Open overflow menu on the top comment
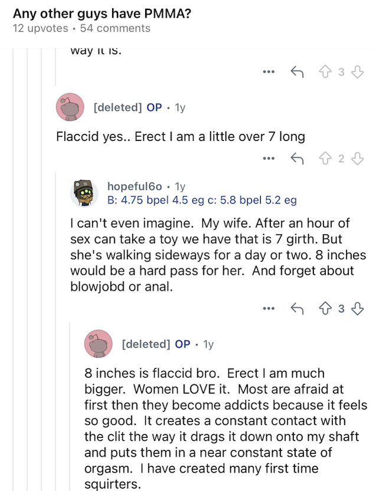373x491 pixels. click(x=269, y=72)
